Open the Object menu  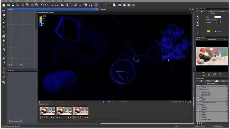point(14,1)
